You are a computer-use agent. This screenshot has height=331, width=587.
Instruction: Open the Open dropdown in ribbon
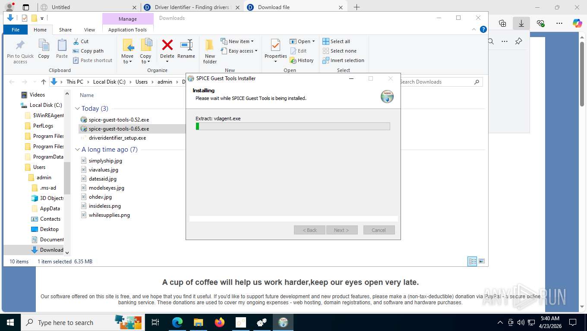pos(302,41)
